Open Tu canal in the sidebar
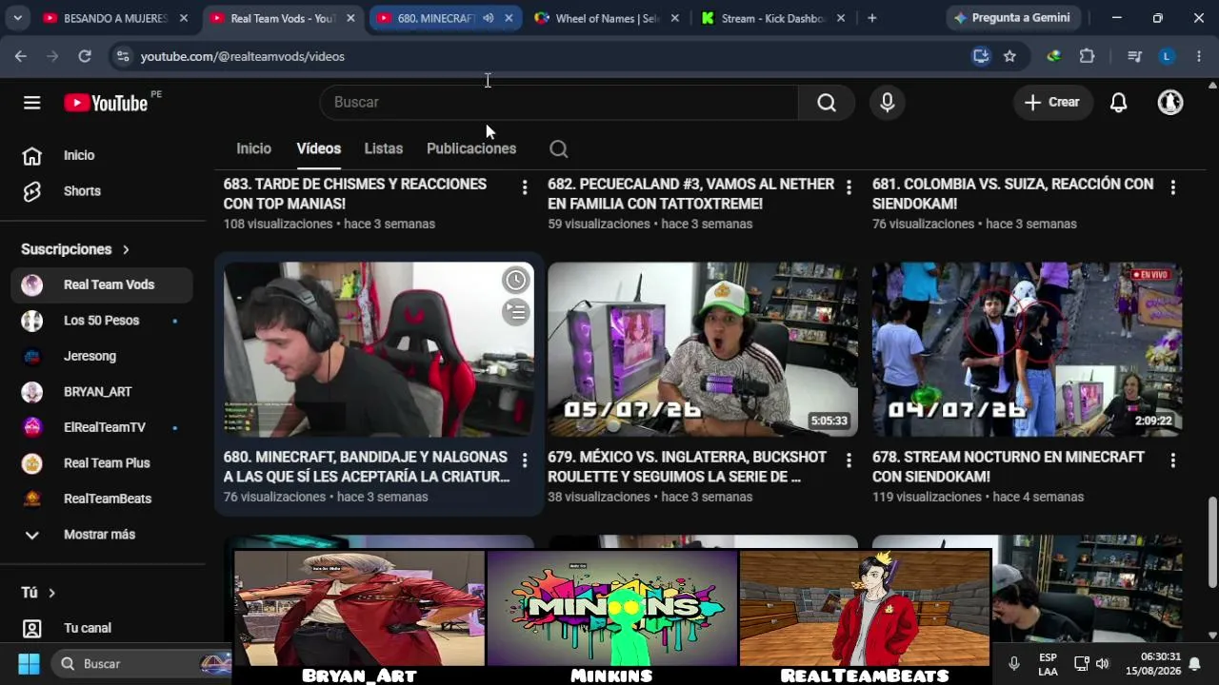 point(103,628)
